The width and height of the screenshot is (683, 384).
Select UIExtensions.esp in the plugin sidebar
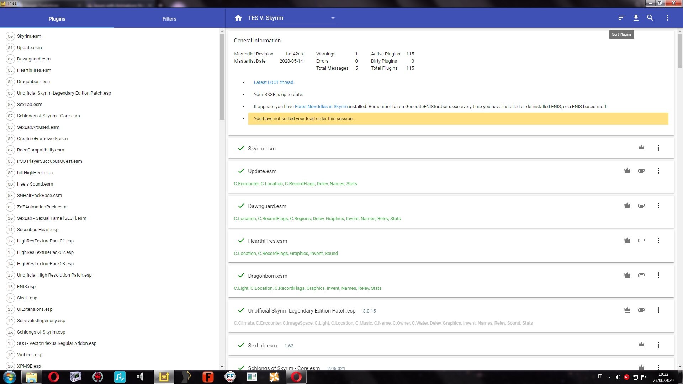point(35,309)
